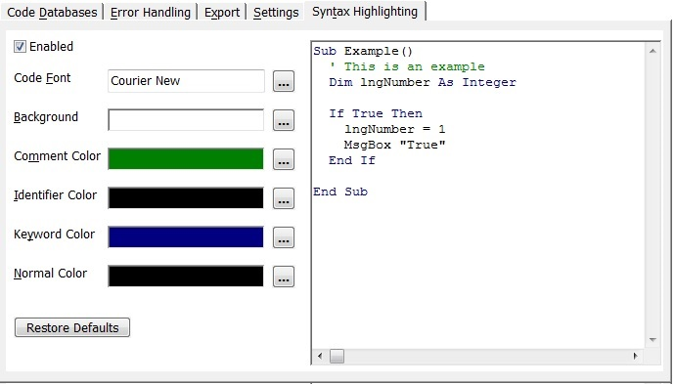
Task: Click the black Normal Color swatch
Action: 186,277
